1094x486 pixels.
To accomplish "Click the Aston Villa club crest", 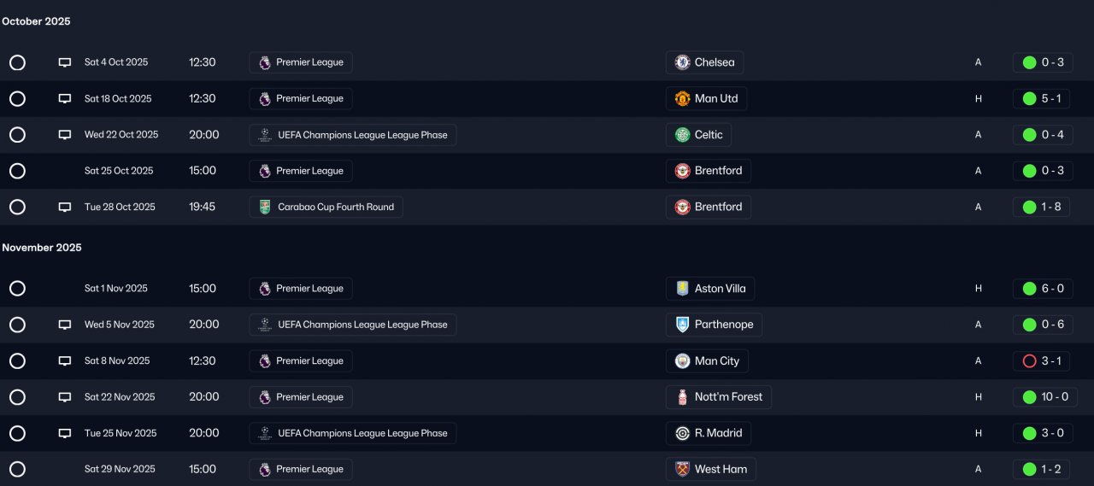I will coord(682,289).
